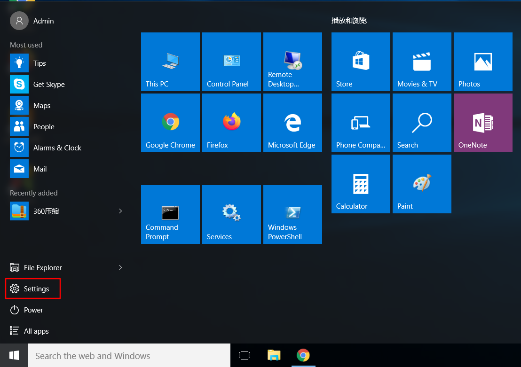This screenshot has width=521, height=367.
Task: Expand the 360压缩 jump list arrow
Action: point(120,211)
